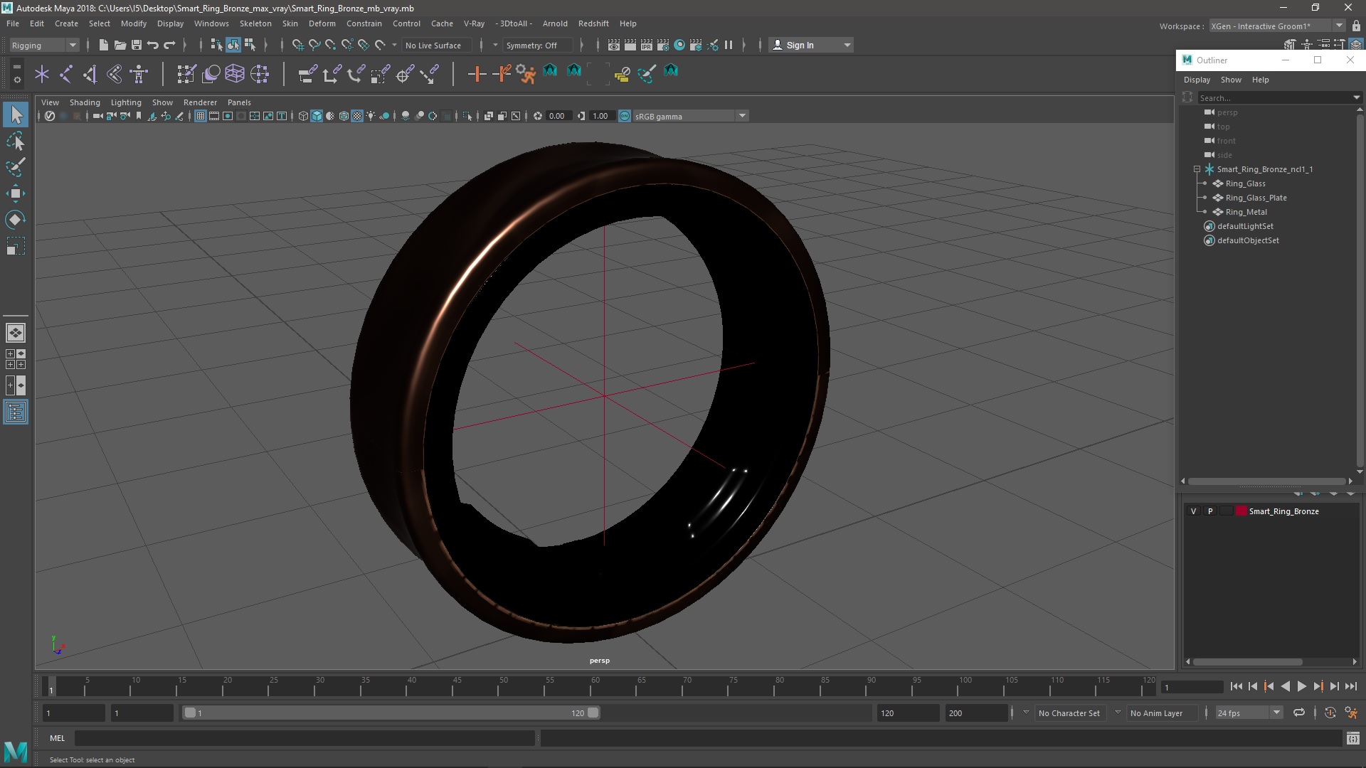Open the Symmetry: Off dropdown
Viewport: 1366px width, 768px height.
[x=538, y=45]
